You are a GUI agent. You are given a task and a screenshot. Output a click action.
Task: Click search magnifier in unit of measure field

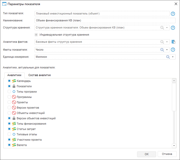point(168,57)
